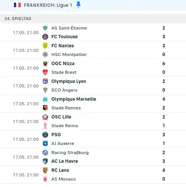Screen dimensions: 186x187
Task: Click the FC Nantes yellow crest
Action: [x=45, y=45]
